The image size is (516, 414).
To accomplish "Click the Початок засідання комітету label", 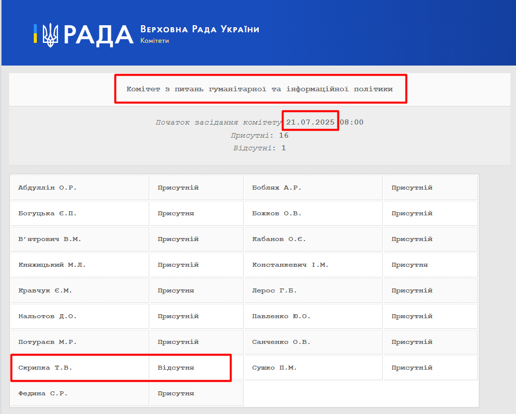I will point(218,122).
